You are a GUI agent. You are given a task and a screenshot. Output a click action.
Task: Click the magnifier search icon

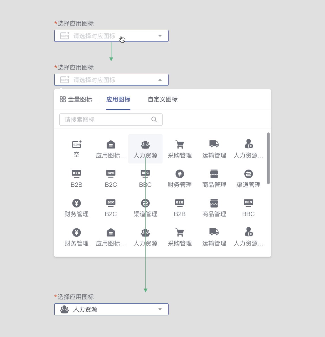154,119
